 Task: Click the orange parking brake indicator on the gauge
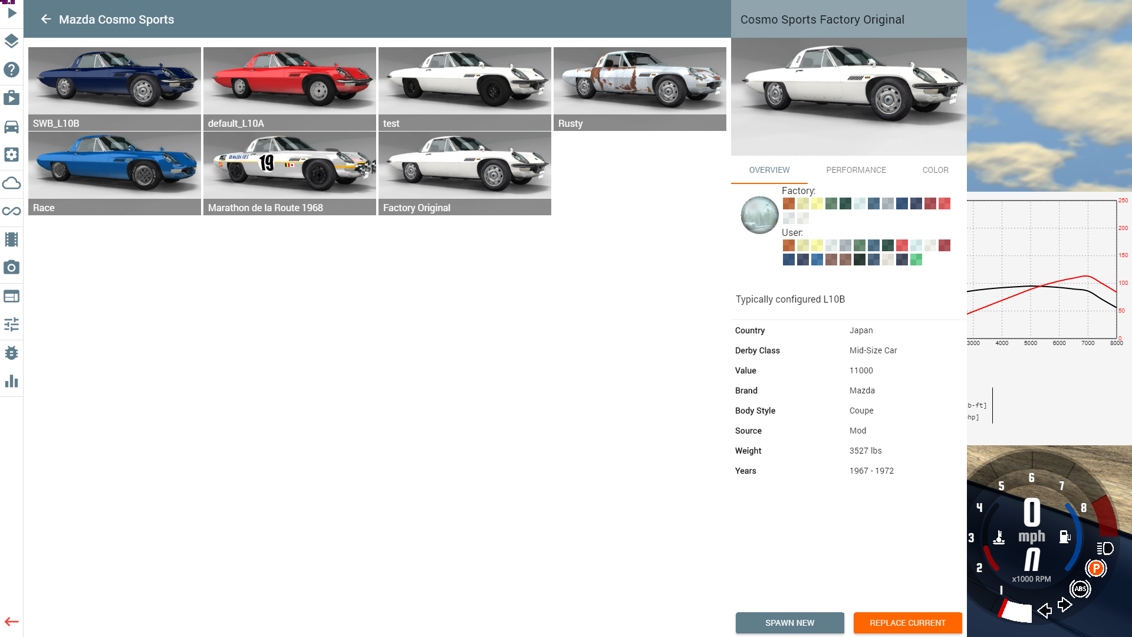point(1096,569)
